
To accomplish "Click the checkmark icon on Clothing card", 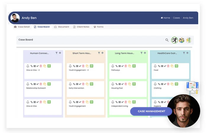I will click(x=165, y=84).
